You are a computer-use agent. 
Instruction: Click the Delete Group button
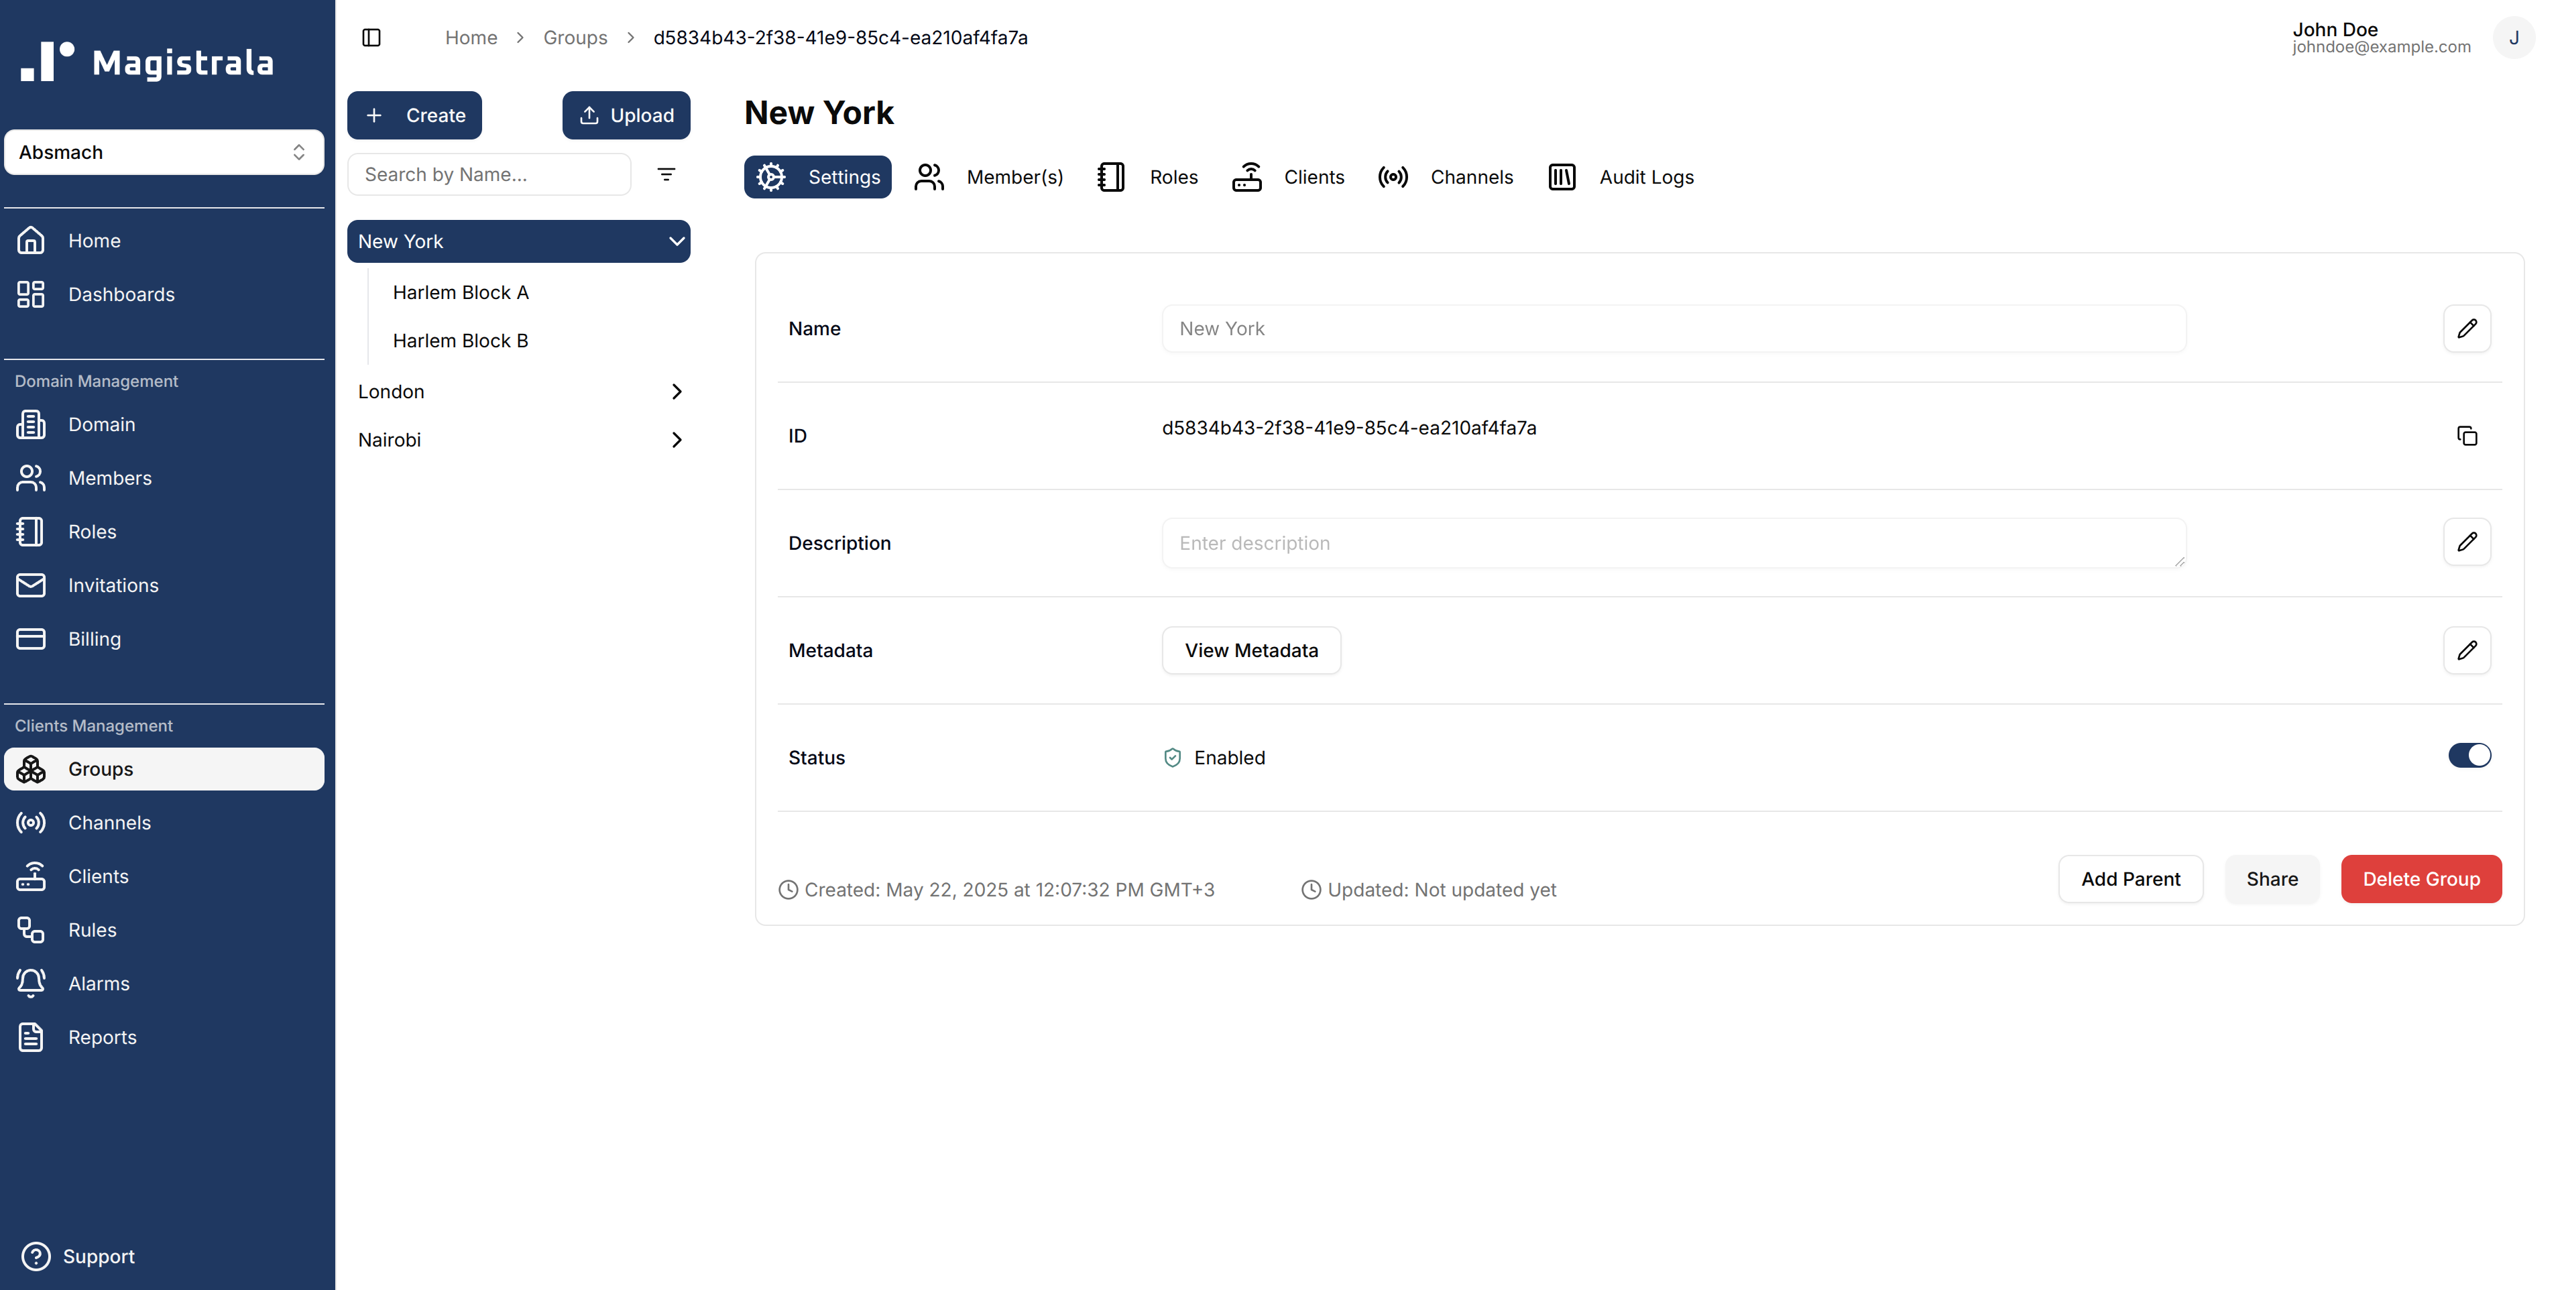[2421, 878]
